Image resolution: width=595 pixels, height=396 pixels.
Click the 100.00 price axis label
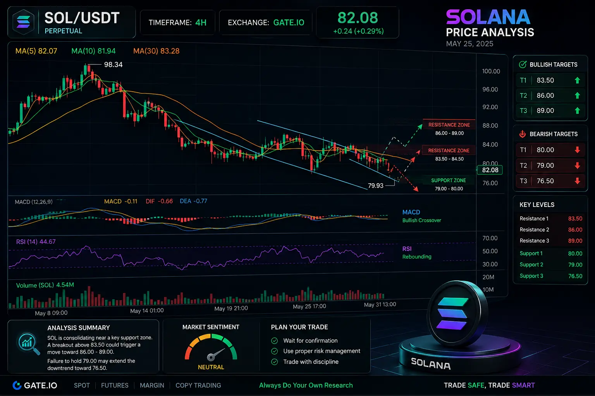coord(491,71)
